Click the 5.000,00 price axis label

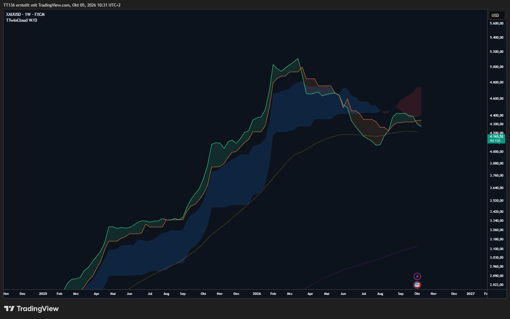click(x=497, y=67)
